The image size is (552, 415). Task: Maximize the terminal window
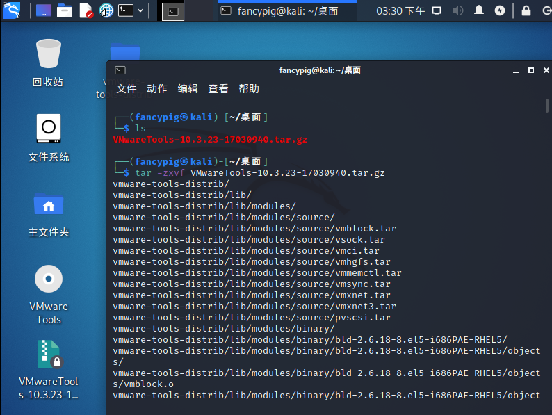[x=531, y=70]
